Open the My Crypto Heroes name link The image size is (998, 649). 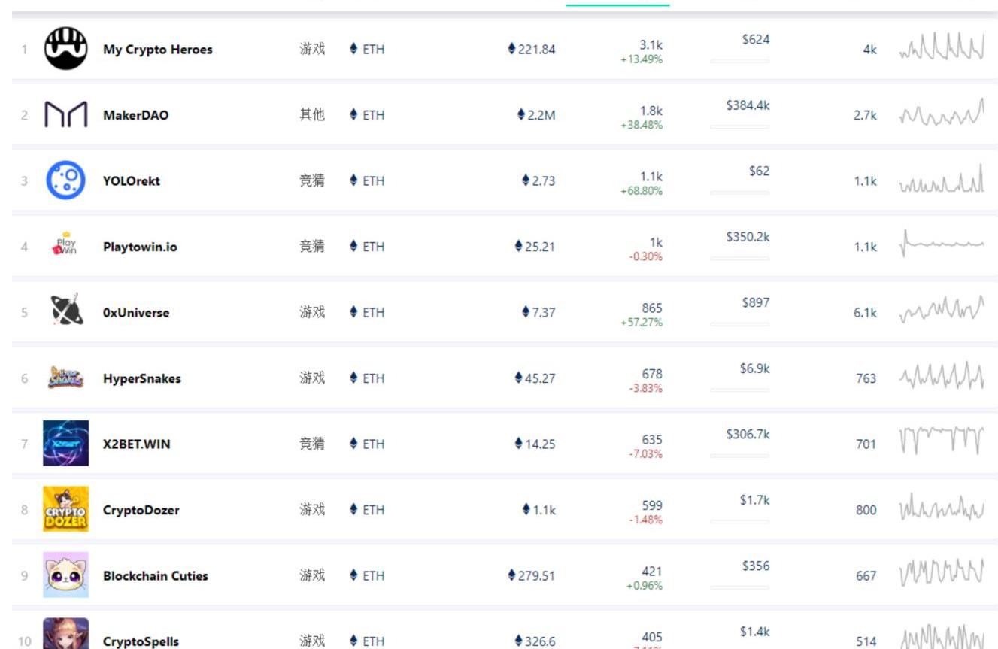pos(157,50)
